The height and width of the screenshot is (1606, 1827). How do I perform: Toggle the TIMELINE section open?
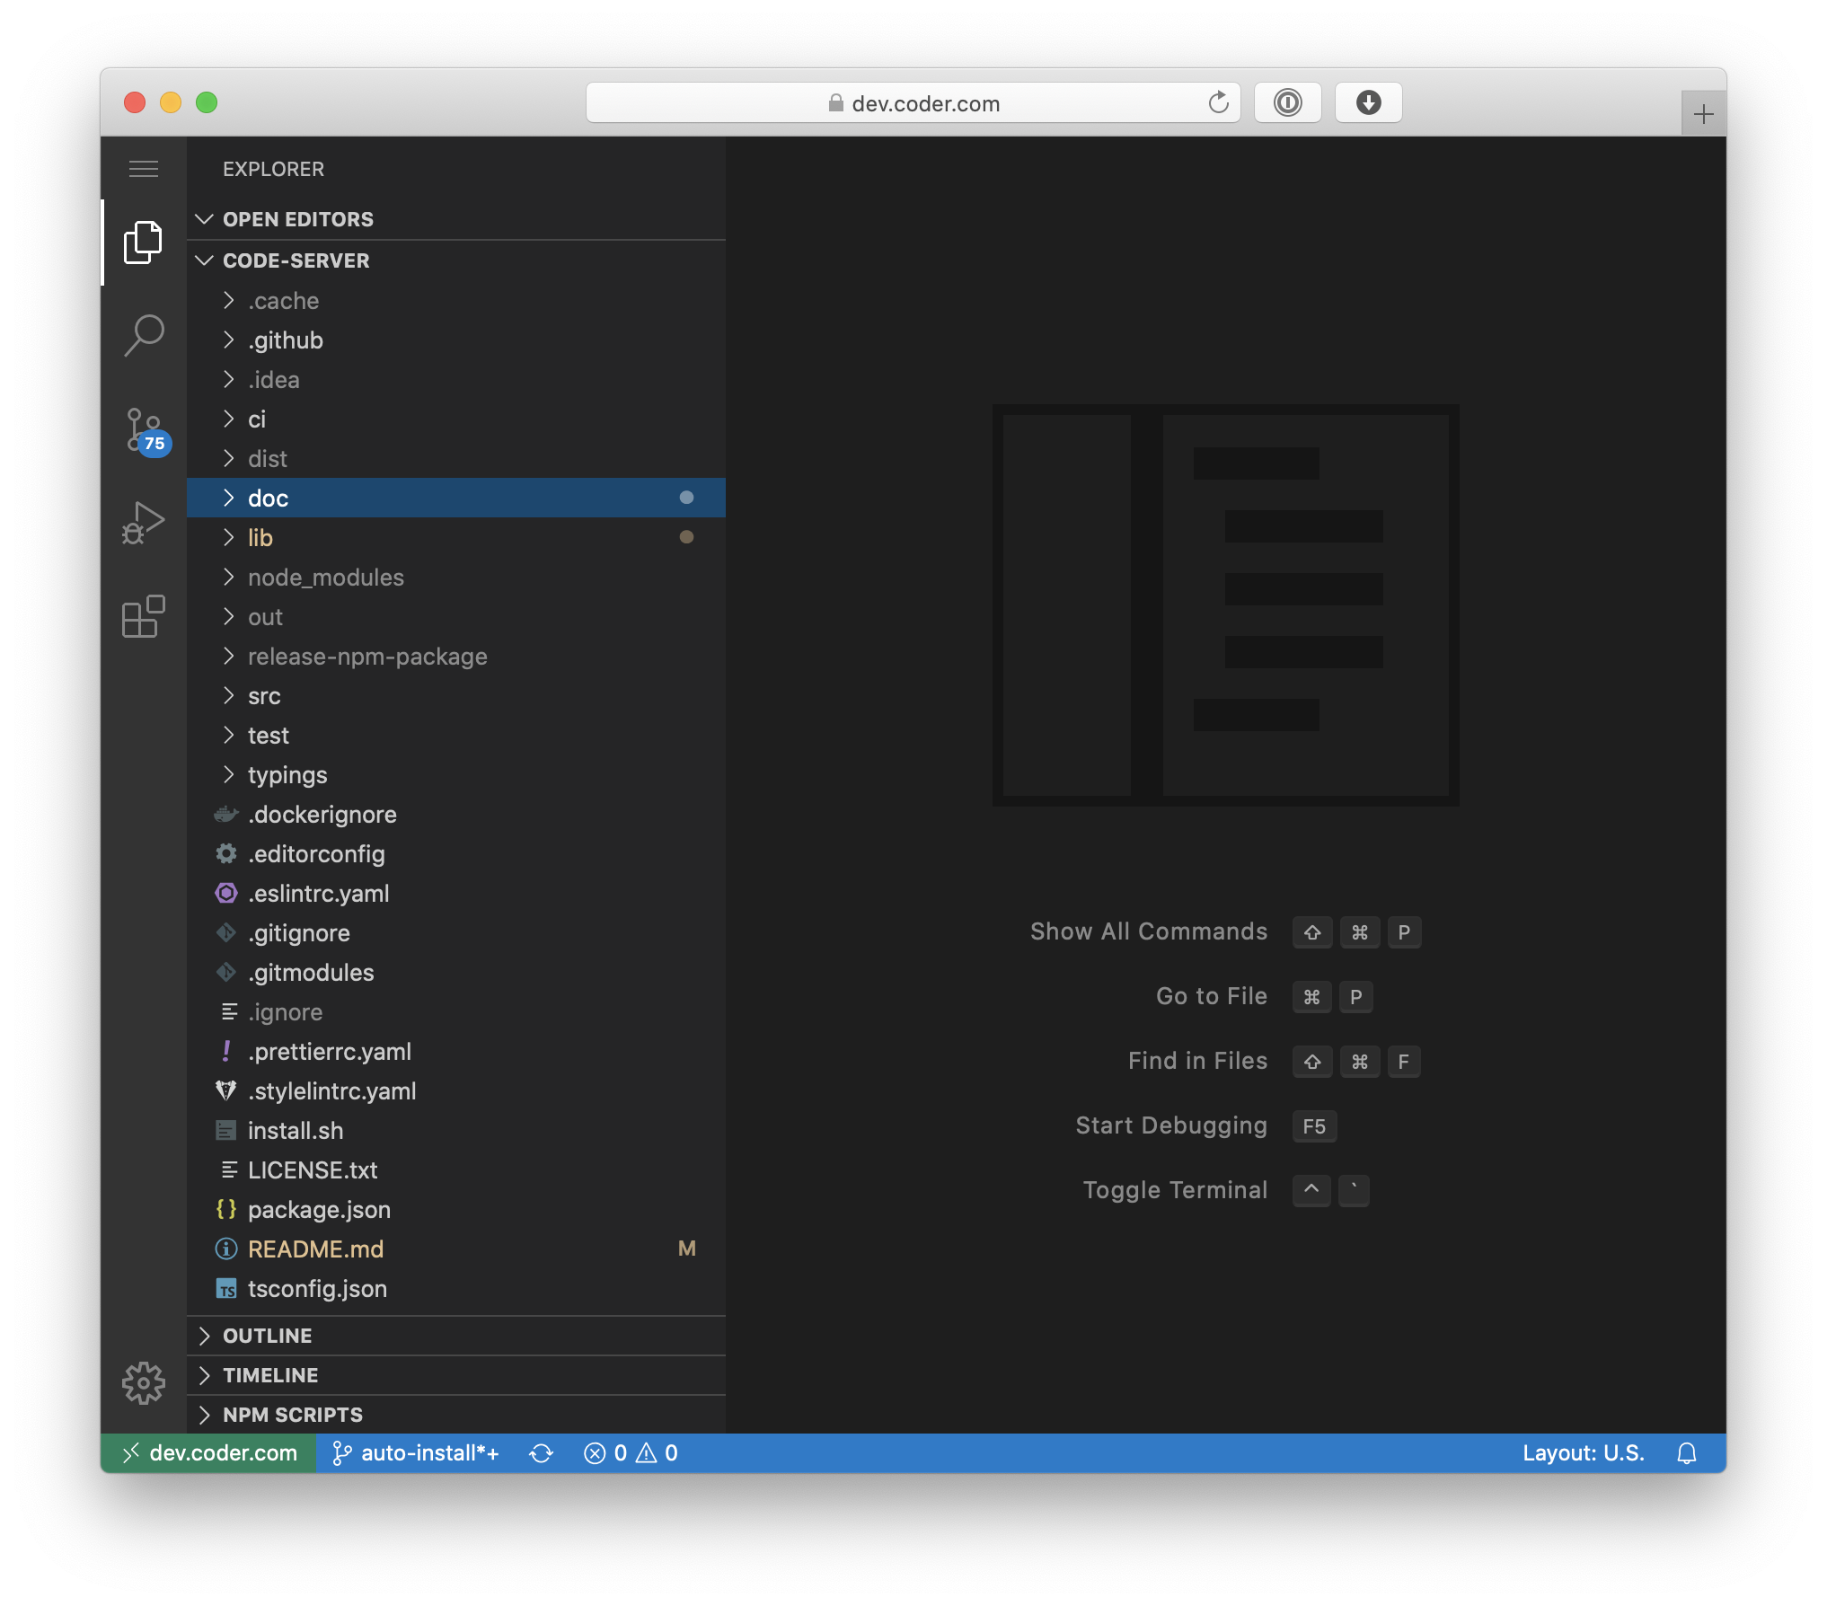272,1374
